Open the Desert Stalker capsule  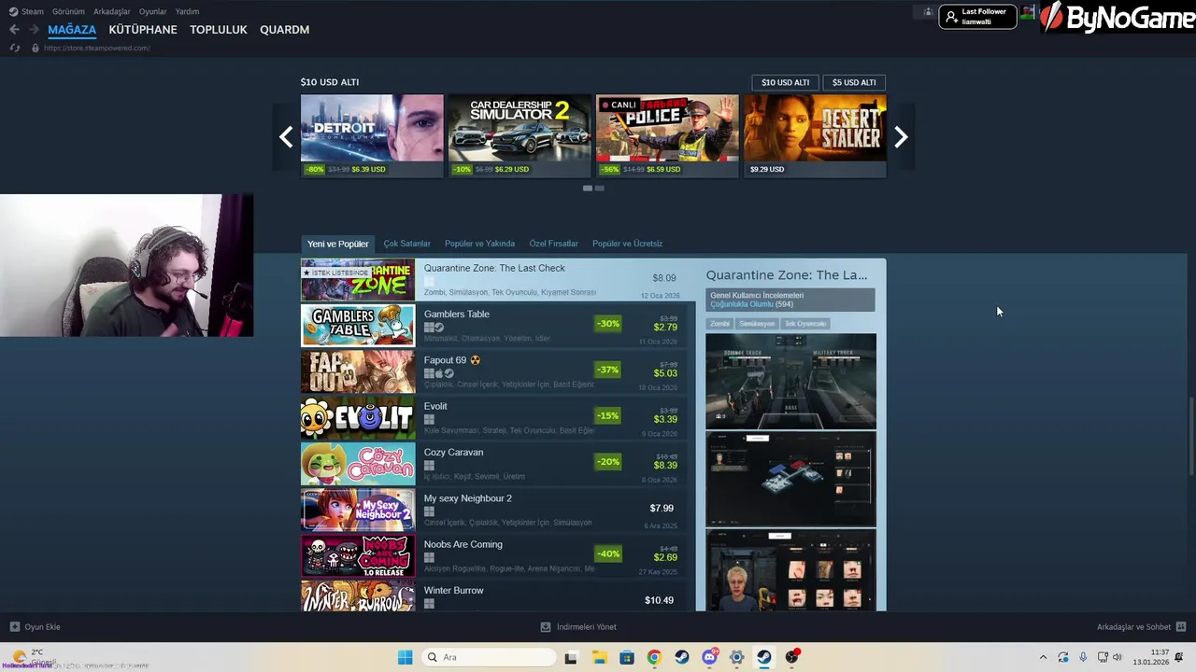click(x=815, y=136)
